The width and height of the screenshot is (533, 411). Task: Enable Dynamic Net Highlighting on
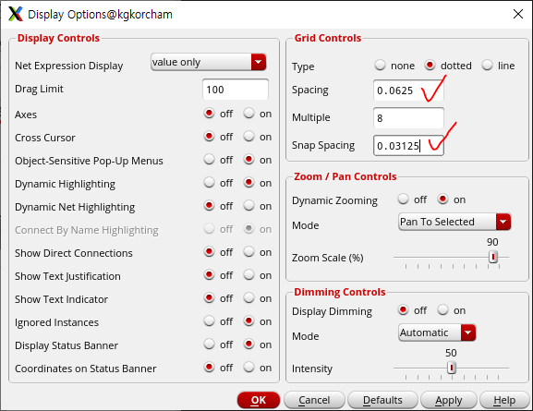click(248, 206)
